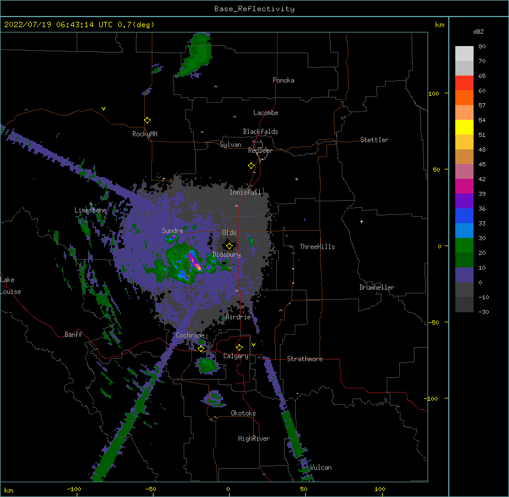This screenshot has width=509, height=497.
Task: Click the white plus marker north of Drumheller
Action: (361, 221)
